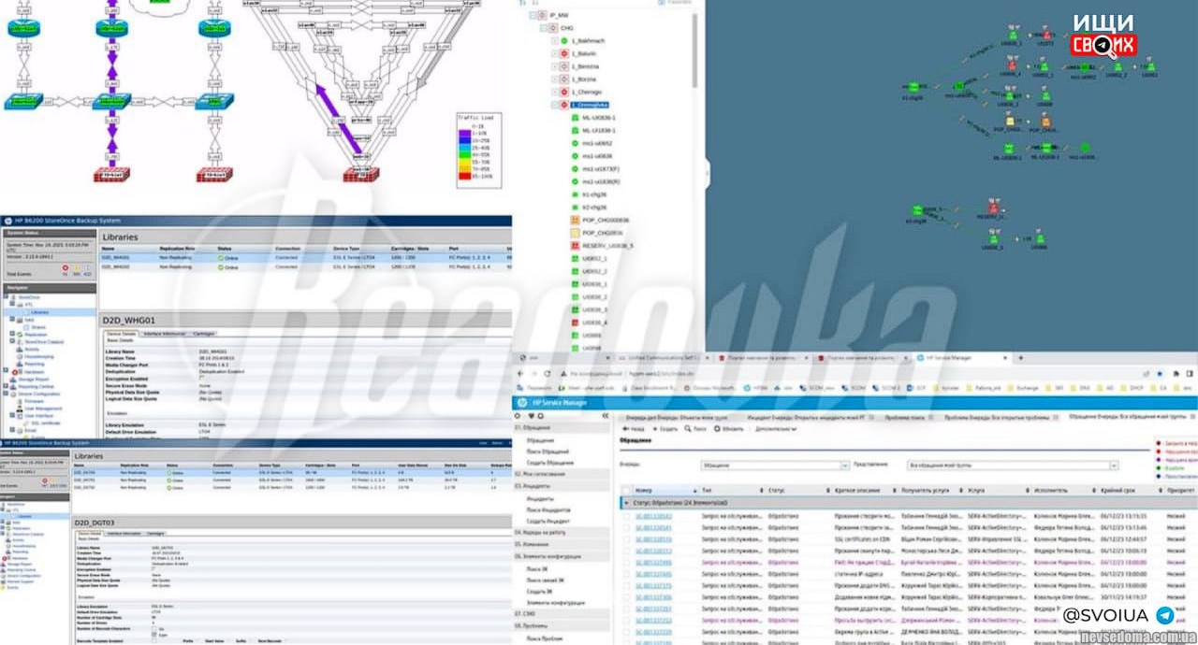
Task: Check the box for the second request row
Action: point(626,527)
